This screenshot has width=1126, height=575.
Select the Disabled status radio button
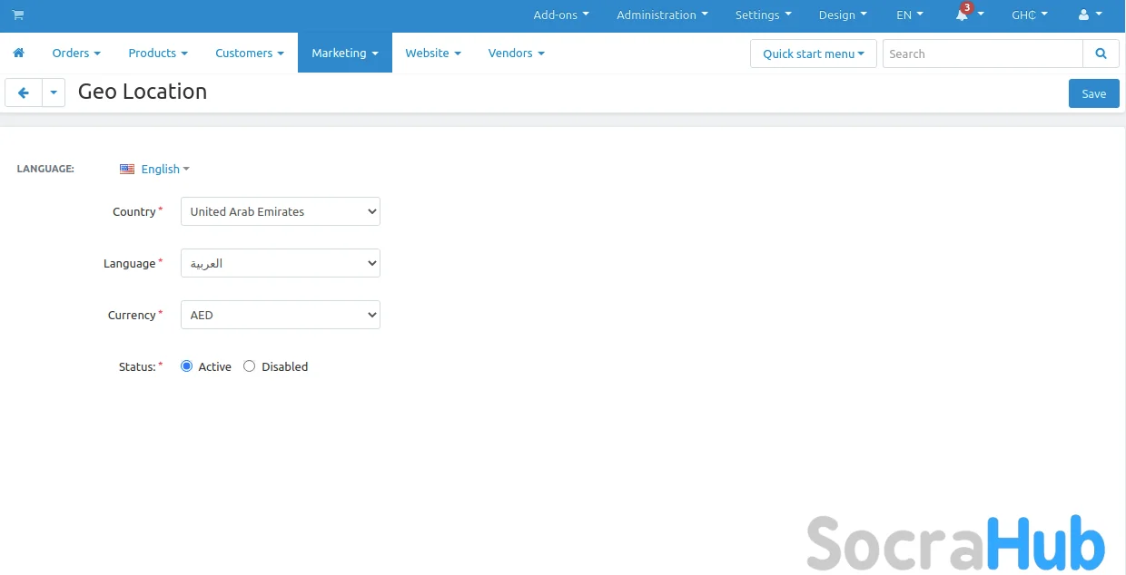coord(250,366)
